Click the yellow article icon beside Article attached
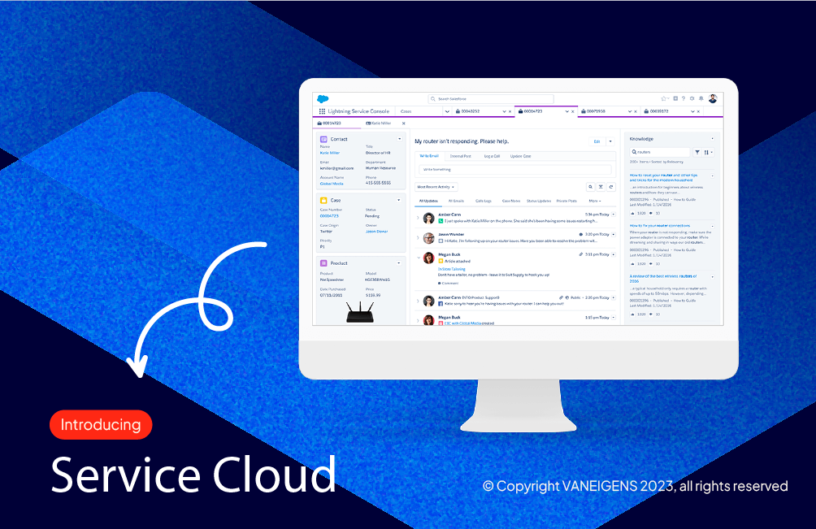 [441, 261]
